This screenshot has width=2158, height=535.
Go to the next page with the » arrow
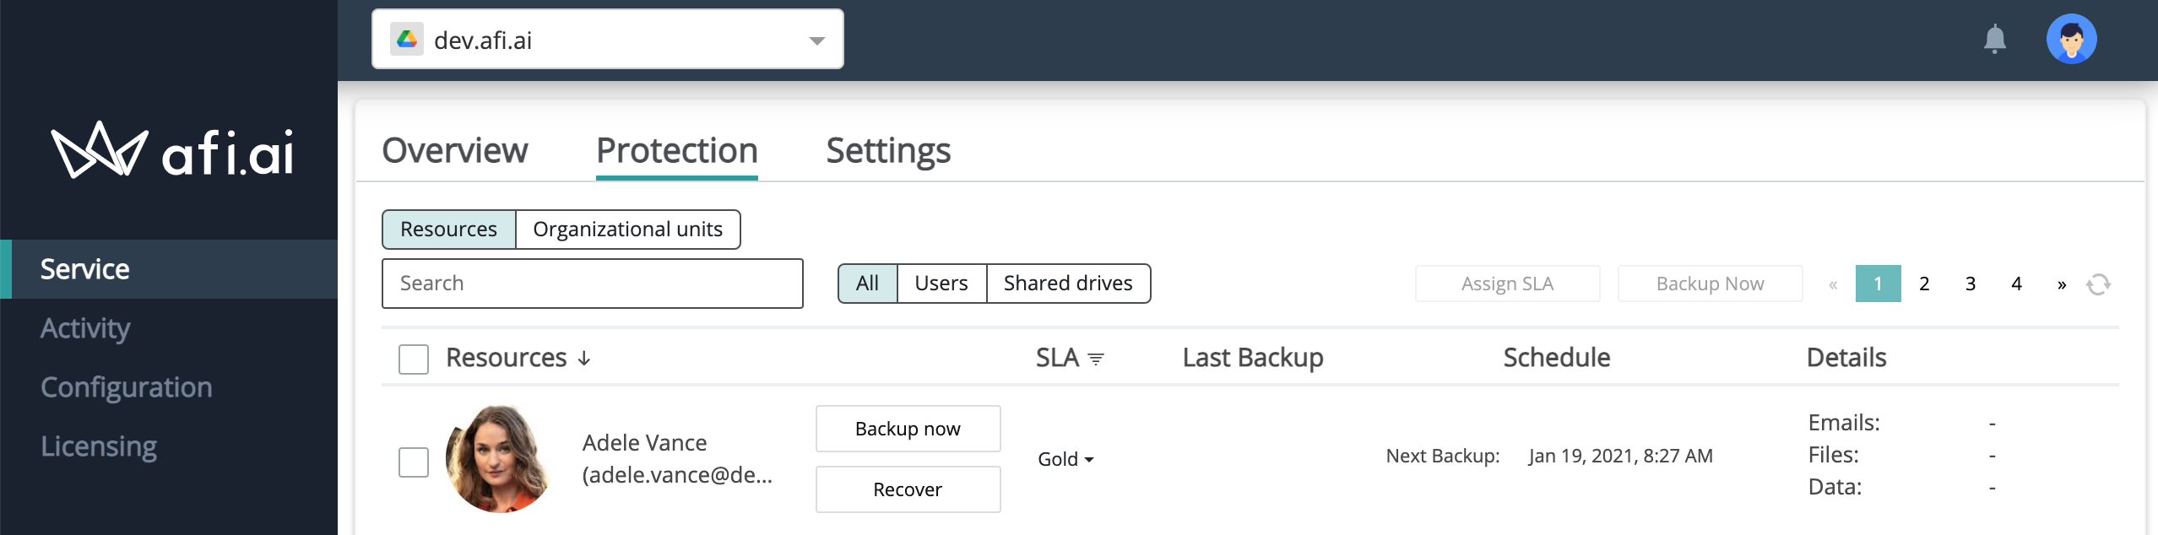[x=2062, y=284]
